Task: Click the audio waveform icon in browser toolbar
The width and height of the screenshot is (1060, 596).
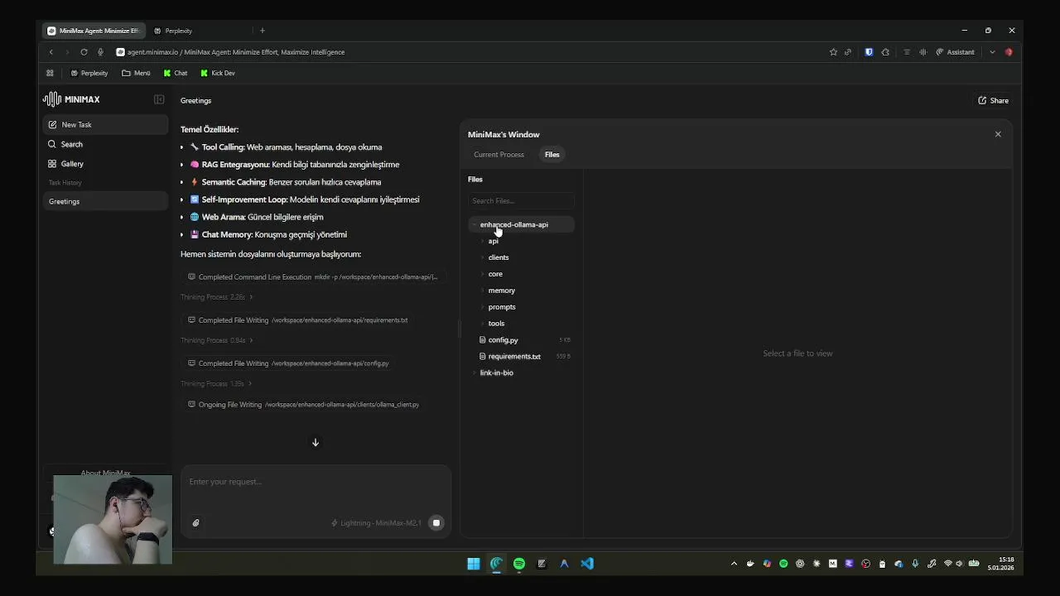Action: click(x=923, y=52)
